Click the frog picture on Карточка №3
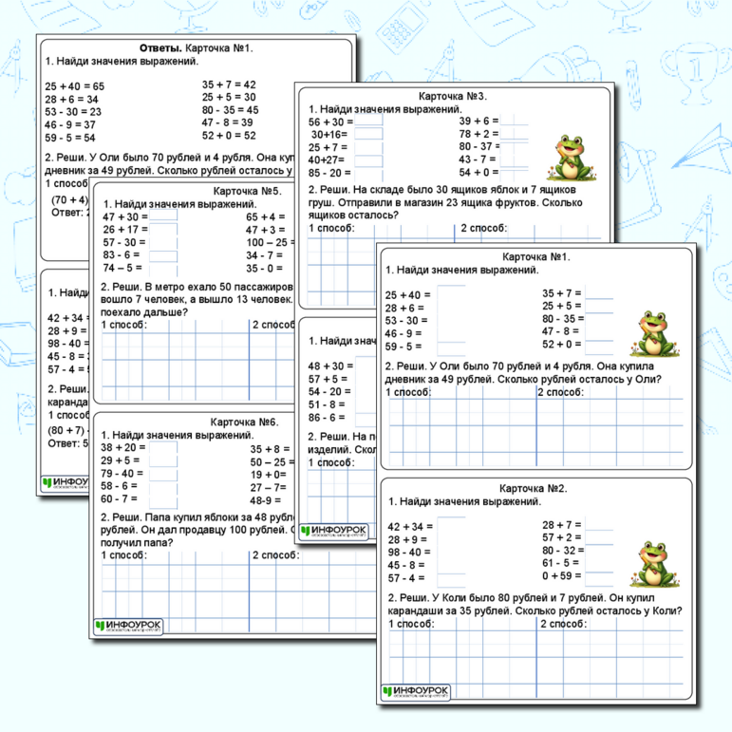The width and height of the screenshot is (732, 732). tap(570, 157)
